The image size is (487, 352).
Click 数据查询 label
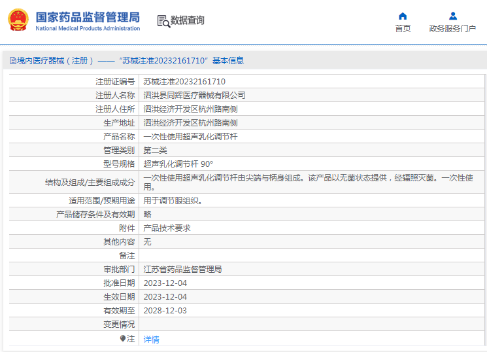pyautogui.click(x=188, y=20)
